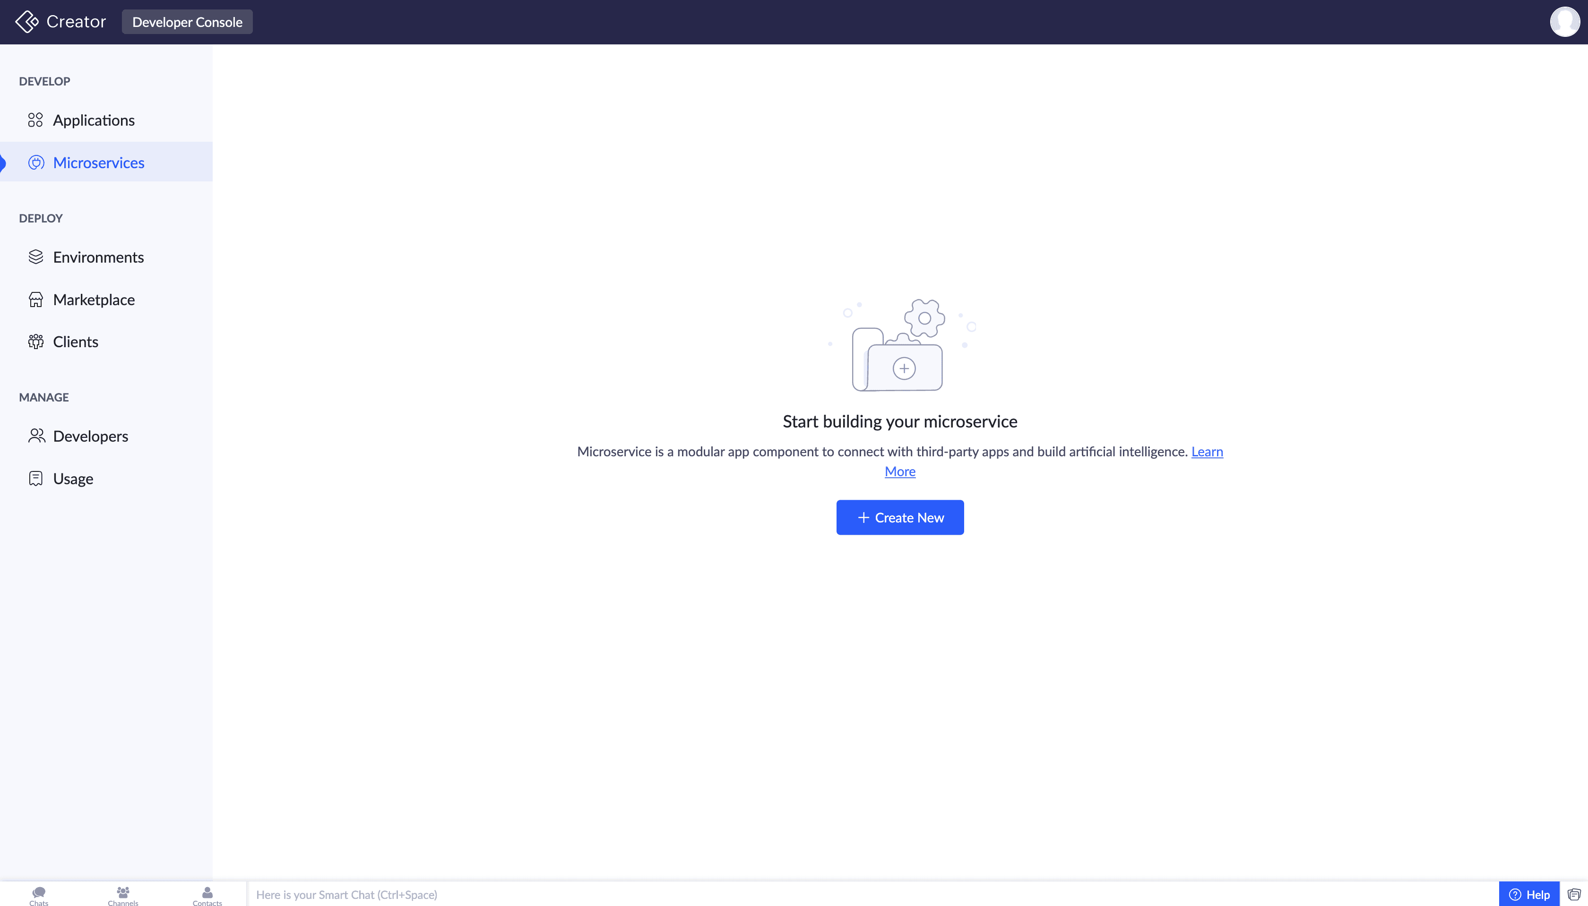Click the Environments layers icon
This screenshot has width=1588, height=906.
[36, 257]
